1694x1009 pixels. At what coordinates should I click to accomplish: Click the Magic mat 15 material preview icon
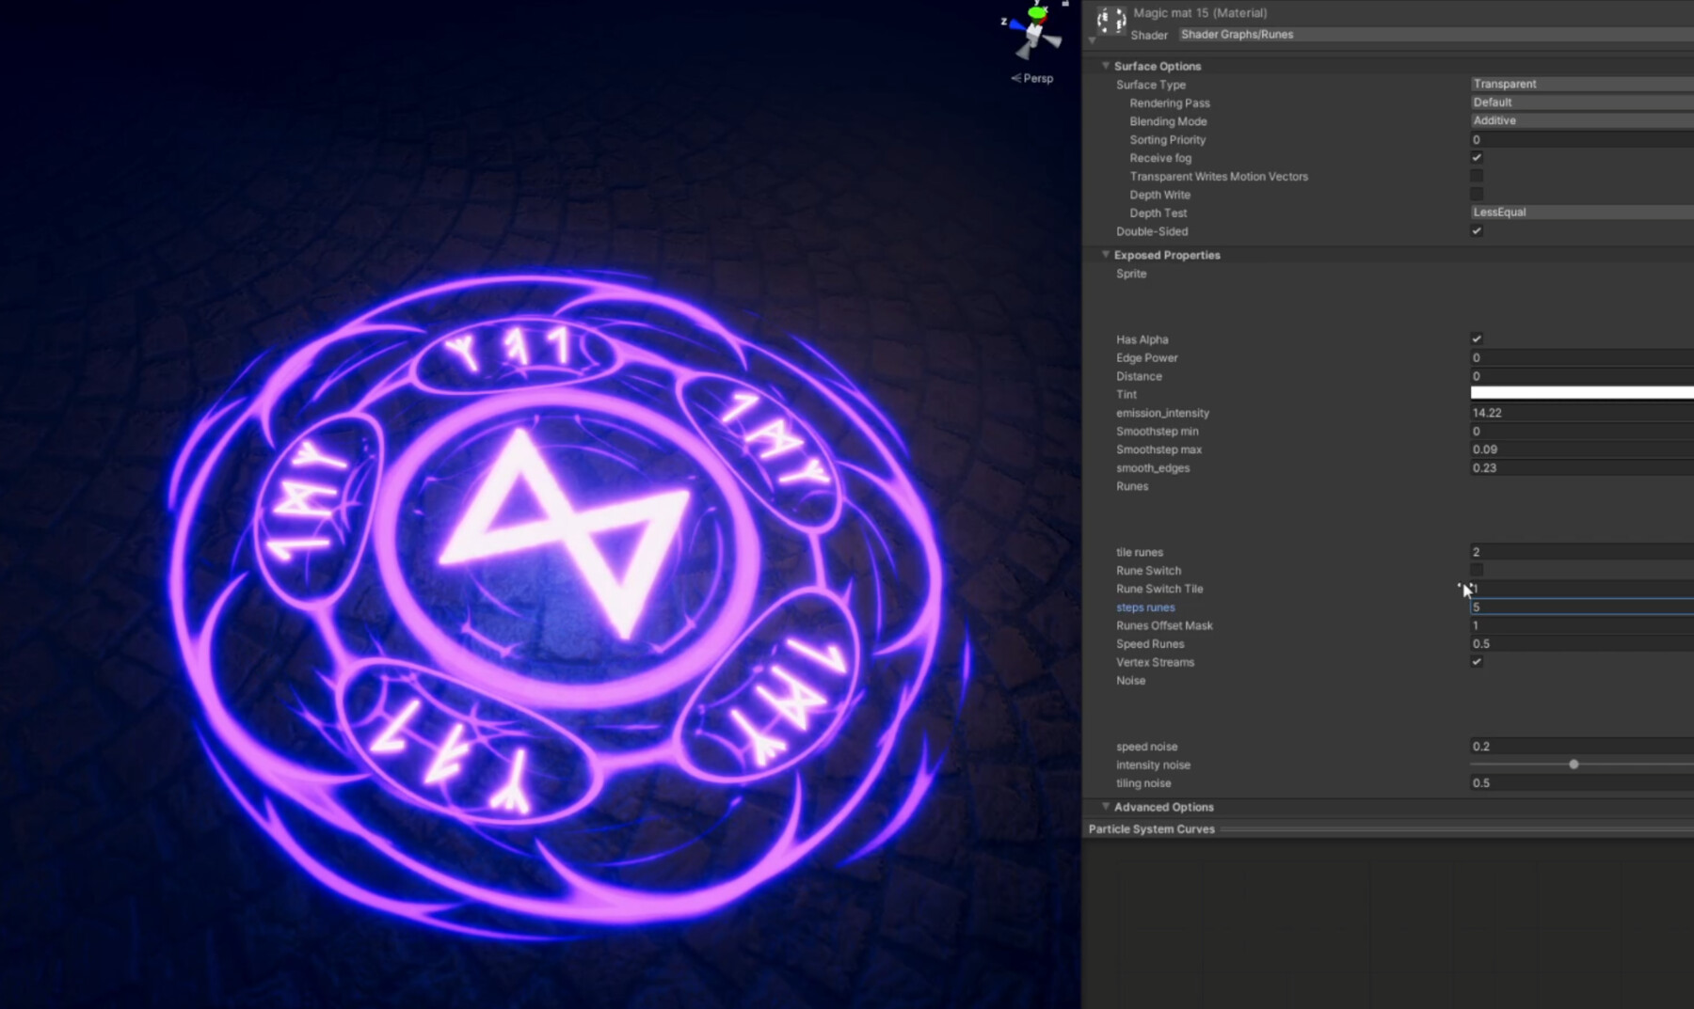(x=1111, y=19)
